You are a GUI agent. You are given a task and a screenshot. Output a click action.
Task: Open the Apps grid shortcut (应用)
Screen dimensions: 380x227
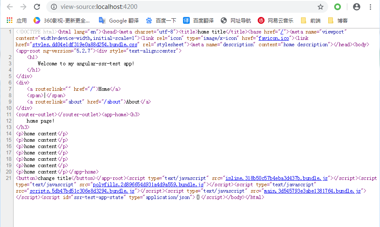tap(17, 21)
